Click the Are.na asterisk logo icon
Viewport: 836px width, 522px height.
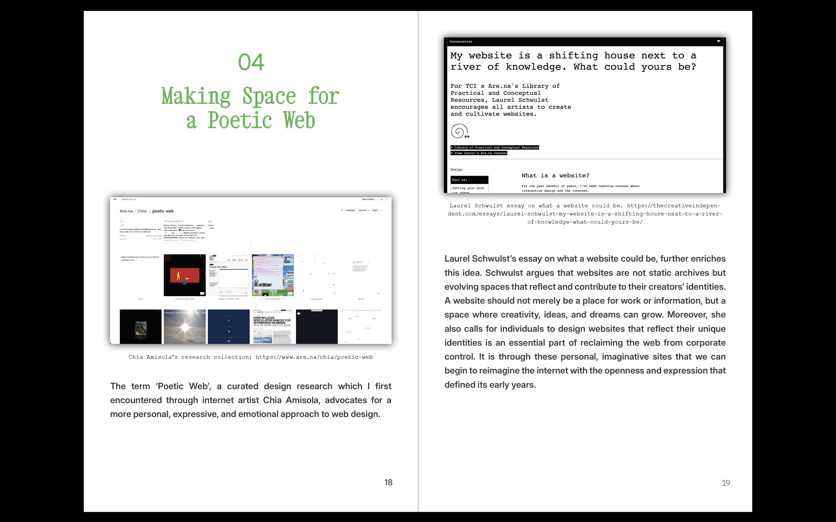pyautogui.click(x=115, y=199)
